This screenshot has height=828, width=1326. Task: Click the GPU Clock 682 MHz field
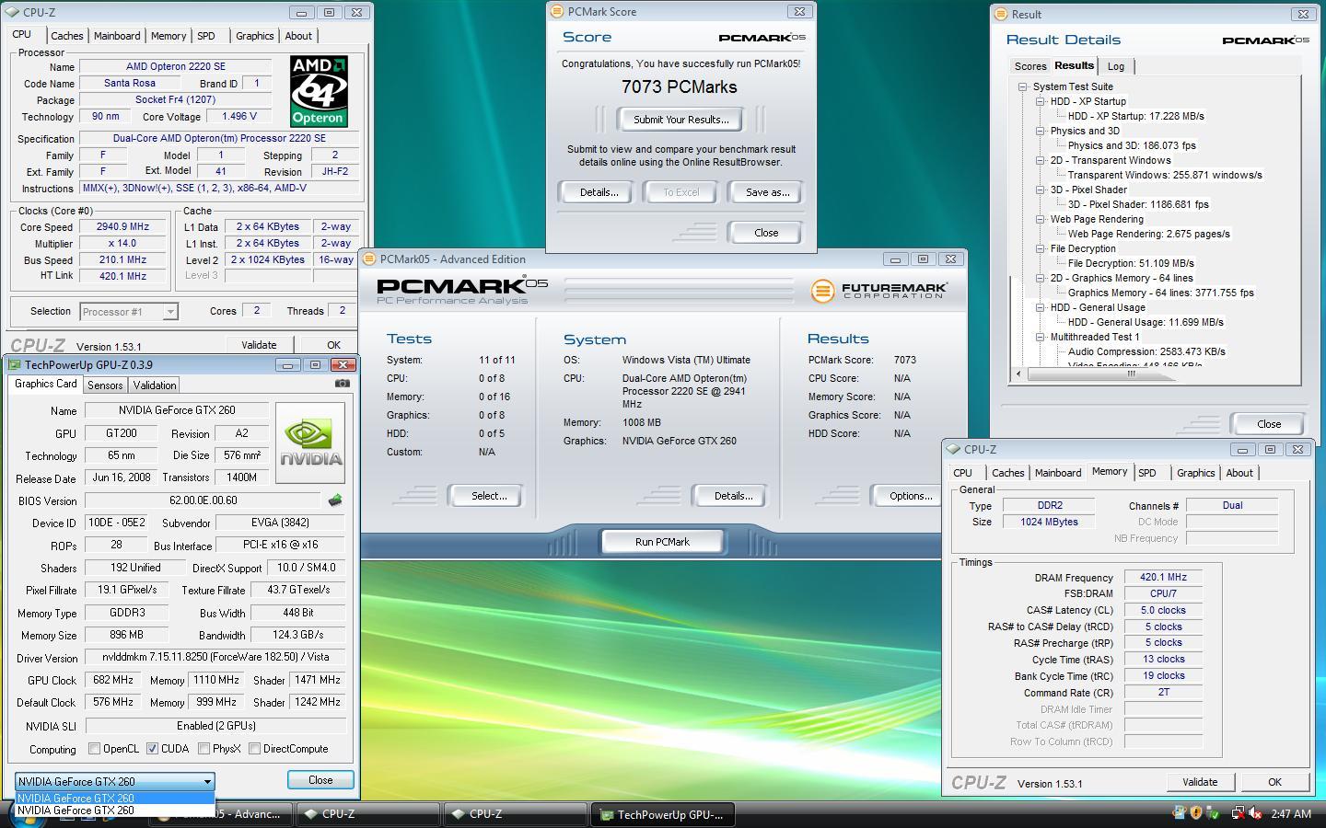(113, 680)
